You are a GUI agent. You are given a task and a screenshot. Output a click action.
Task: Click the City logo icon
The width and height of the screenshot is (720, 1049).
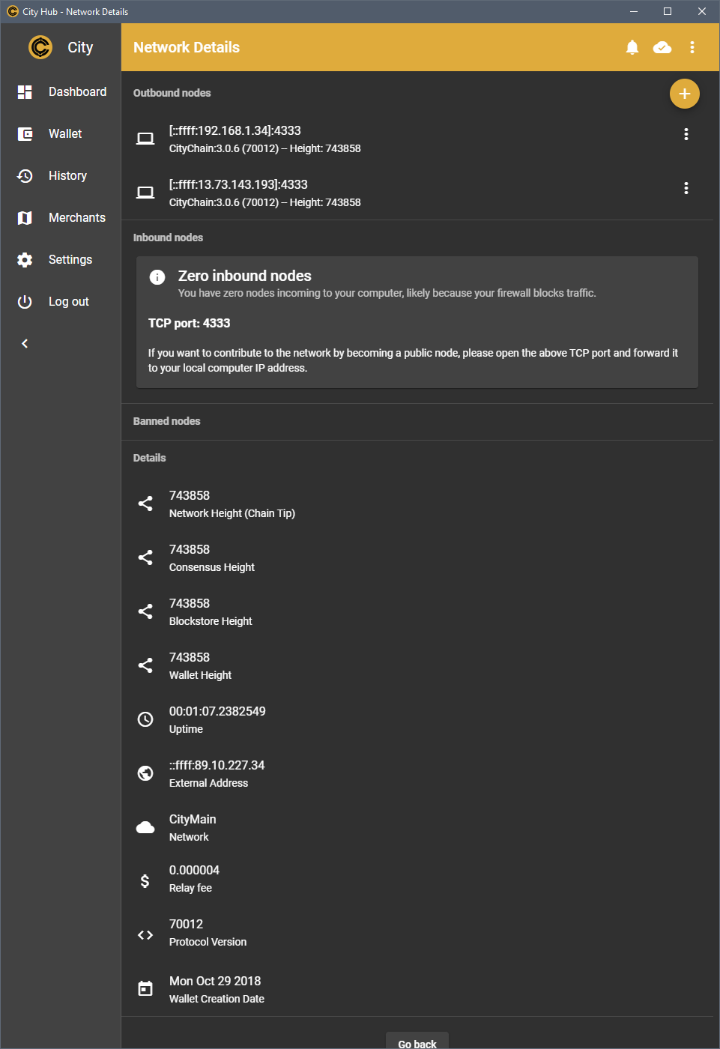pos(40,47)
